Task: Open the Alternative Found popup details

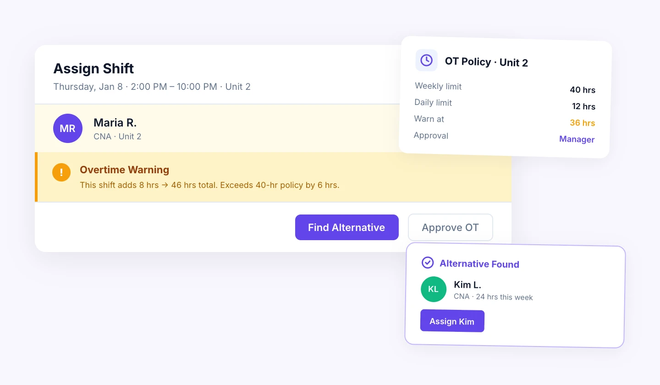Action: point(513,296)
